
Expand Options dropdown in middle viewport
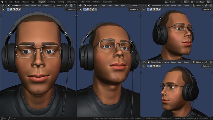click(x=134, y=9)
